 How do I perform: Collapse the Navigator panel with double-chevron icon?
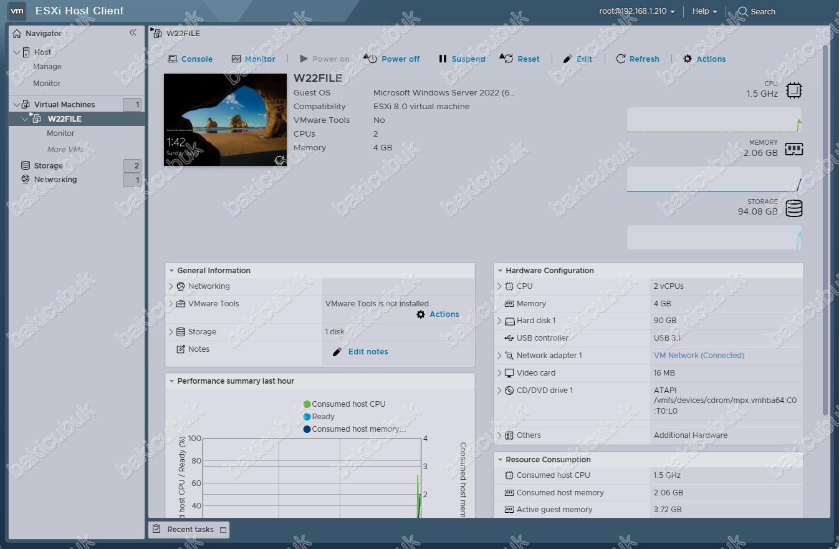(x=133, y=32)
